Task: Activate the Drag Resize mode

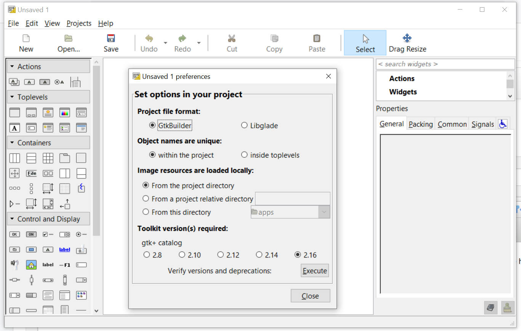Action: click(x=407, y=43)
